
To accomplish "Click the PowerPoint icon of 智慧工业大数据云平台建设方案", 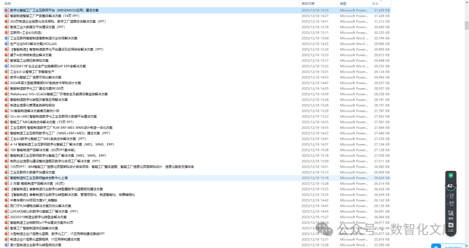I will pos(7,27).
